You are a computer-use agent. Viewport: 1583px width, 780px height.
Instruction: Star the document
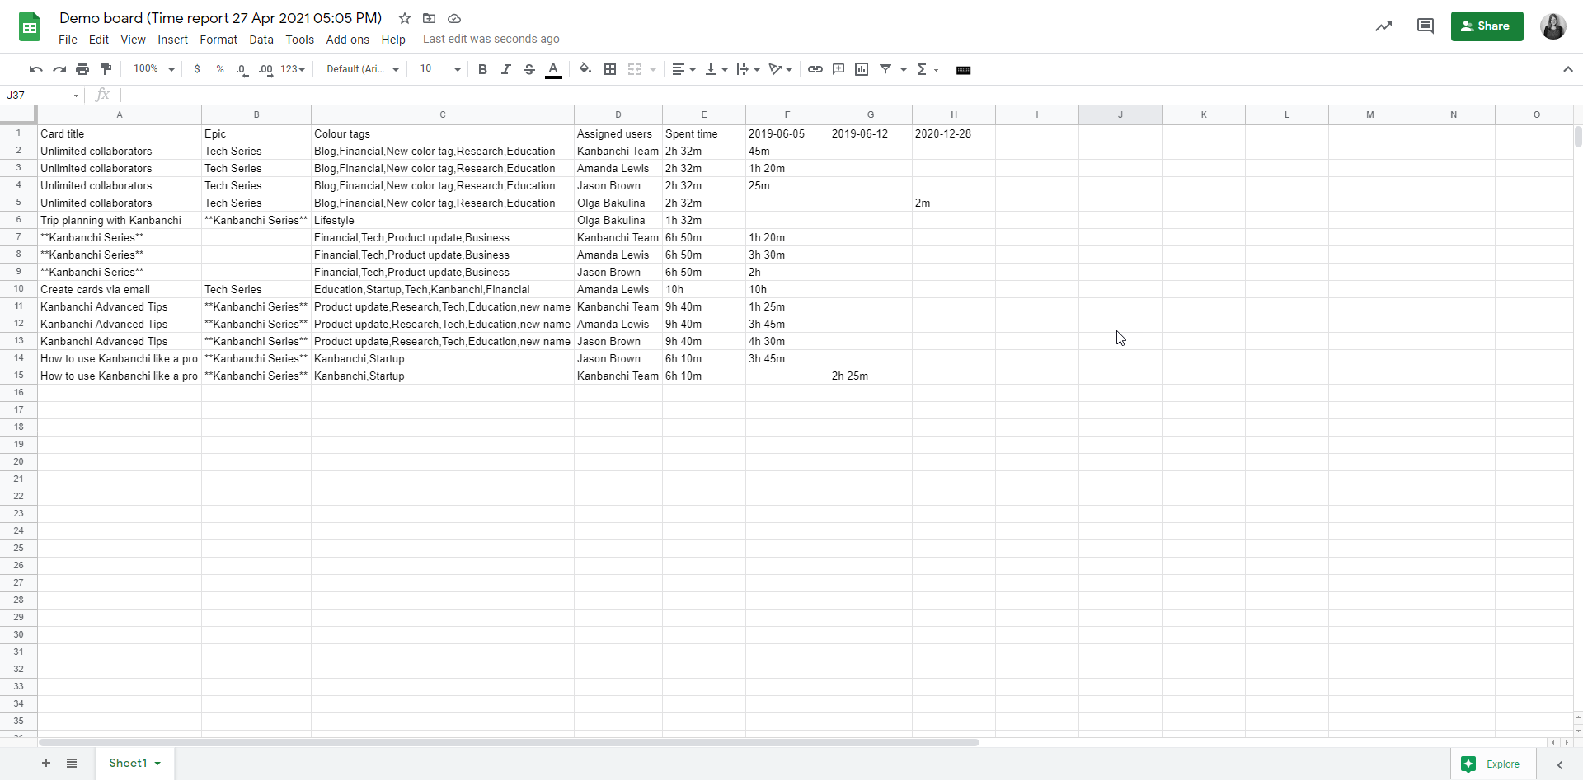click(405, 18)
